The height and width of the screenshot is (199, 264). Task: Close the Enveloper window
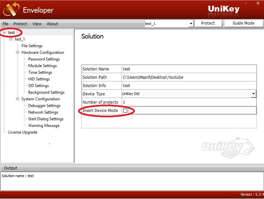[258, 3]
